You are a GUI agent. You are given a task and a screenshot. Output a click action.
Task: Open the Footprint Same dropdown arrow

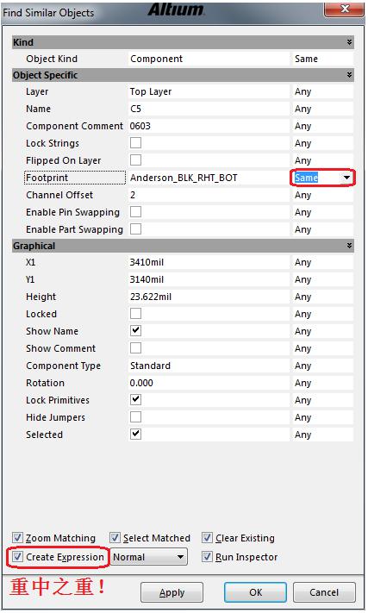point(346,178)
